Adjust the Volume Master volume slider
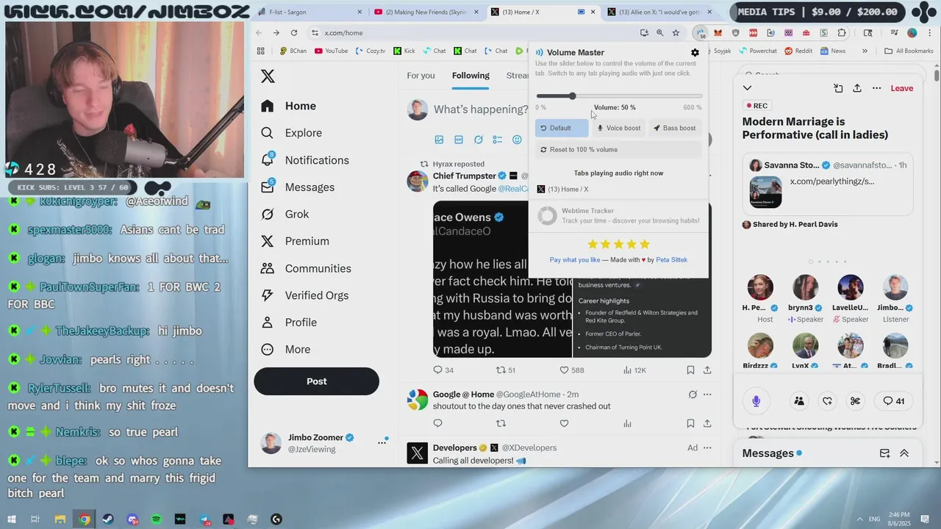The image size is (941, 529). (x=619, y=96)
